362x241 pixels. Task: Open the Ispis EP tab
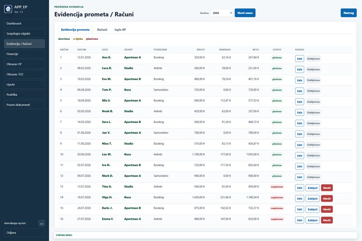[x=120, y=30]
